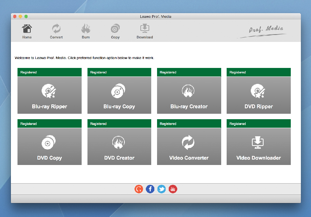Viewport: 311px width, 217px height.
Task: Launch DVD Ripper via its label
Action: pos(259,106)
